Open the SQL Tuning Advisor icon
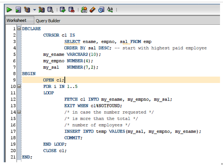The image size is (223, 166). 50,10
